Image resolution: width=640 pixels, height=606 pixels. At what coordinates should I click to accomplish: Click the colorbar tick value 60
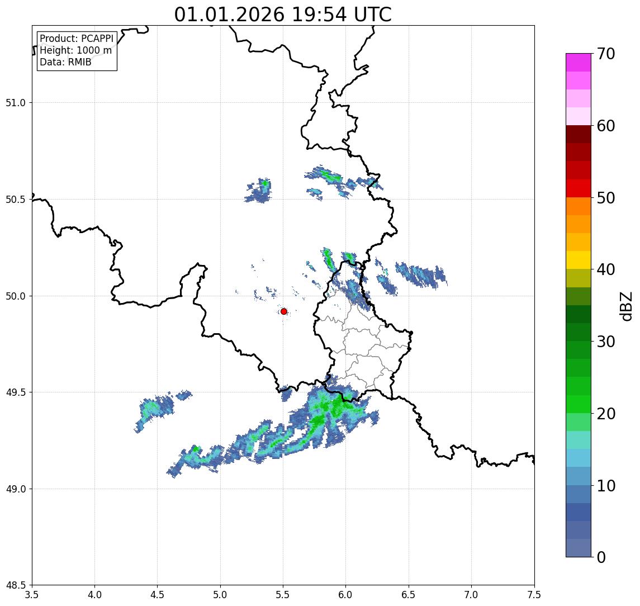(606, 126)
